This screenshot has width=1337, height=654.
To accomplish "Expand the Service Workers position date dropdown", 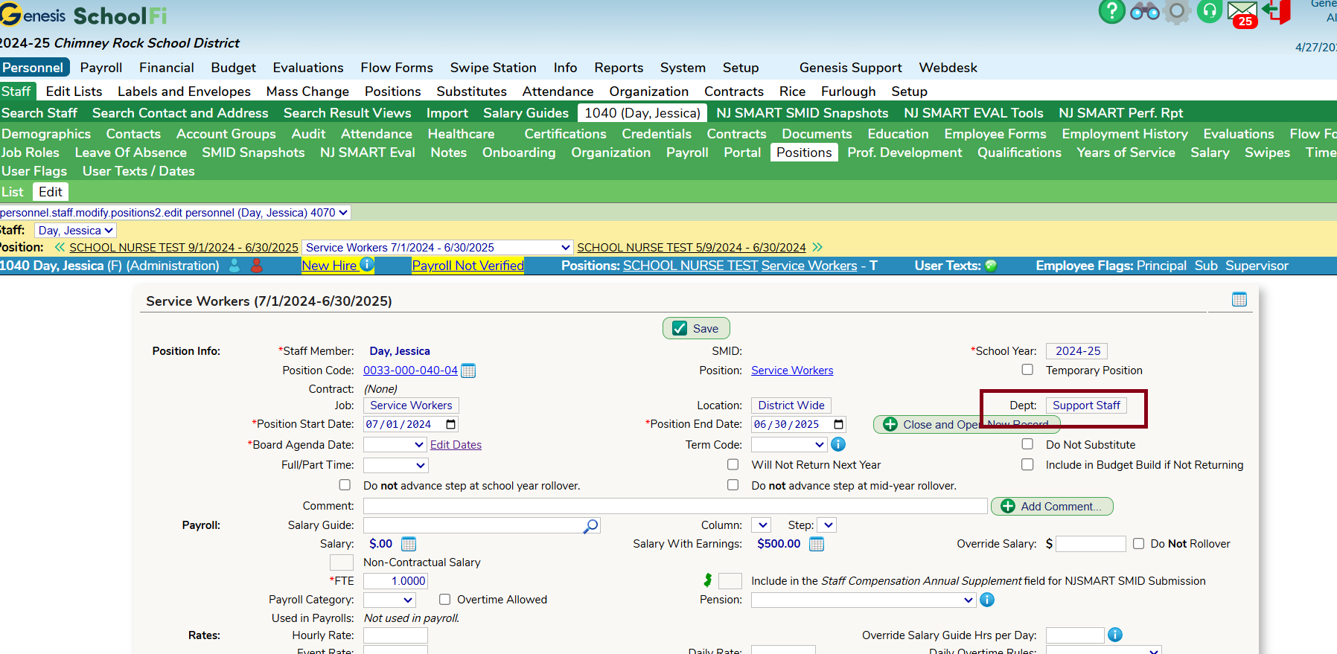I will [x=438, y=247].
